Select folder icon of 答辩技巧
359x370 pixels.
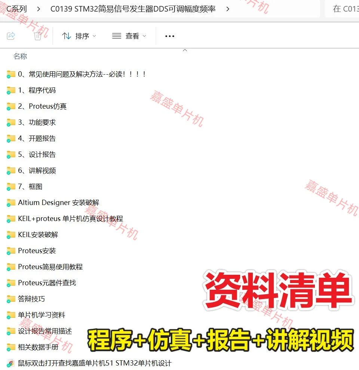pos(11,299)
